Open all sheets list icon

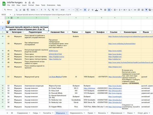[x=12, y=113]
